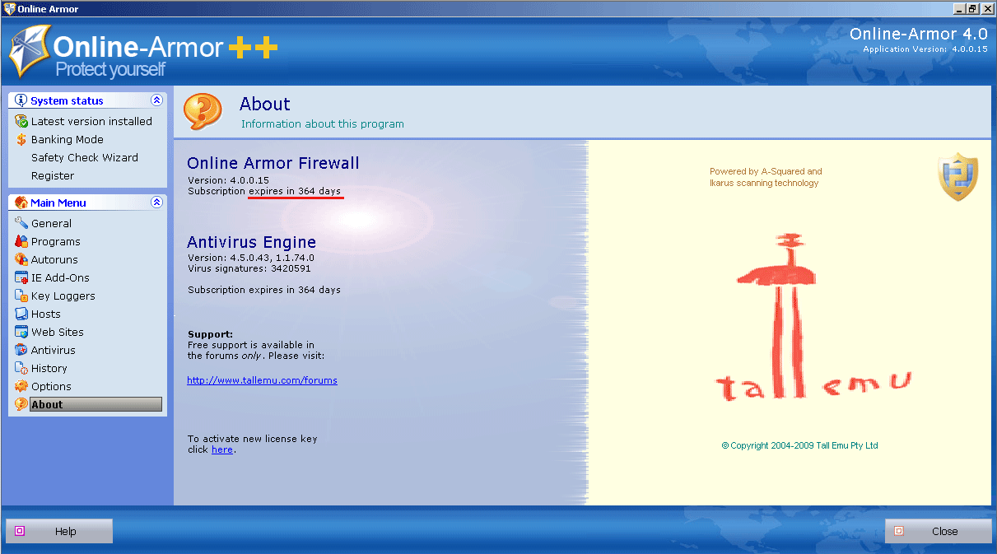Open the History section
This screenshot has width=997, height=554.
49,368
